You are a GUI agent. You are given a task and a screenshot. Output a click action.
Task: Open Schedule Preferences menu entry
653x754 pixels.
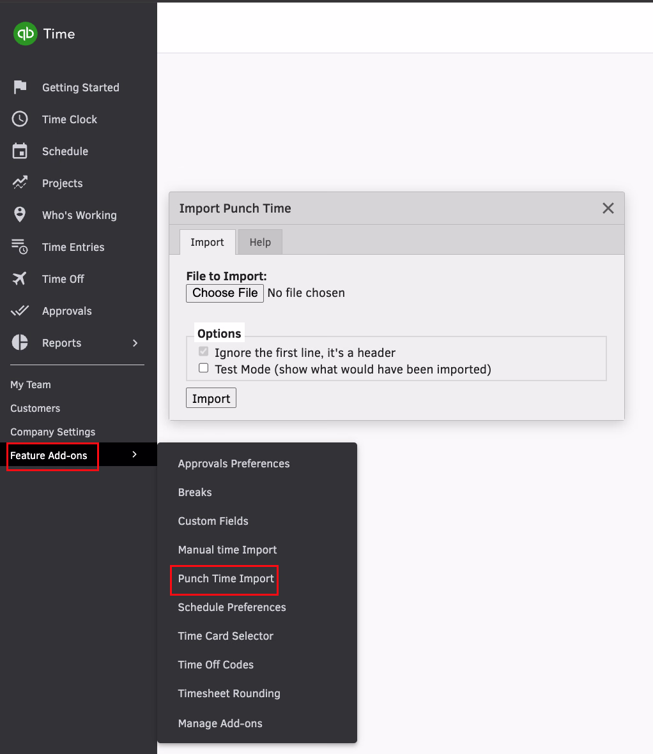232,607
